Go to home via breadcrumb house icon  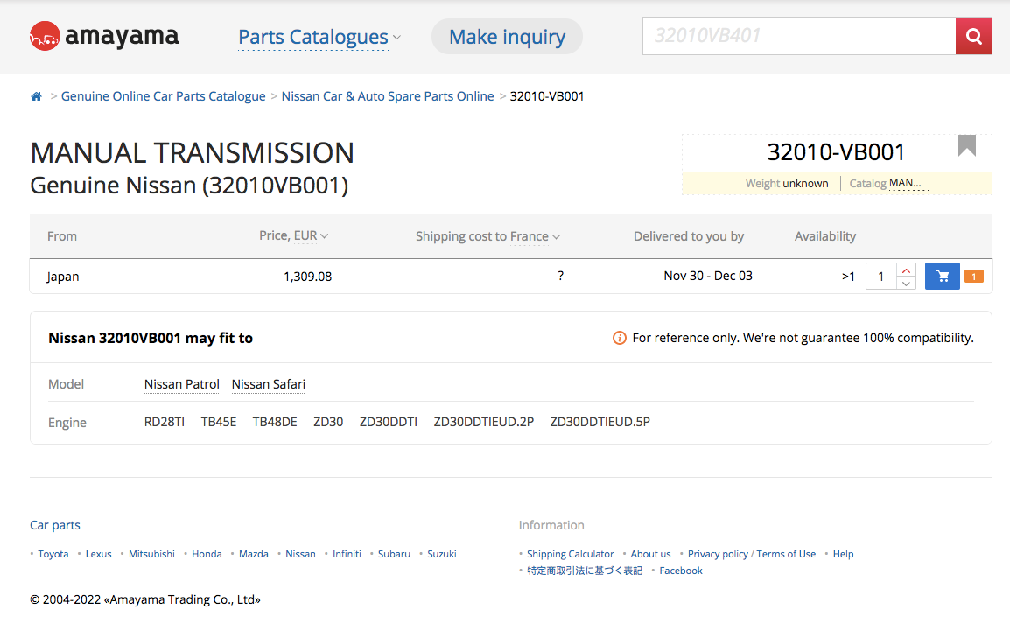pos(36,96)
